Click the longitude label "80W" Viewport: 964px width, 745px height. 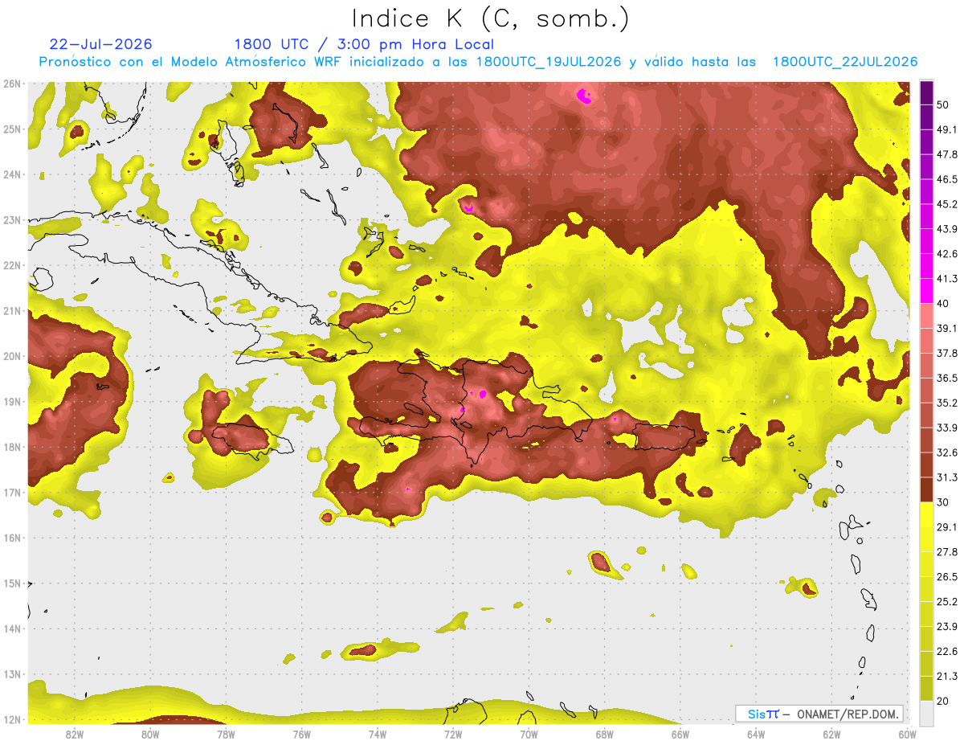coord(150,734)
